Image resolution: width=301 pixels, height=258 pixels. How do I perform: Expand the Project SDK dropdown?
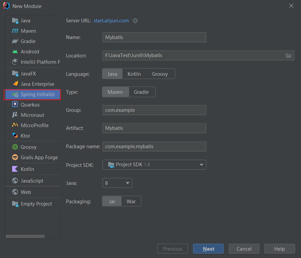tap(201, 165)
